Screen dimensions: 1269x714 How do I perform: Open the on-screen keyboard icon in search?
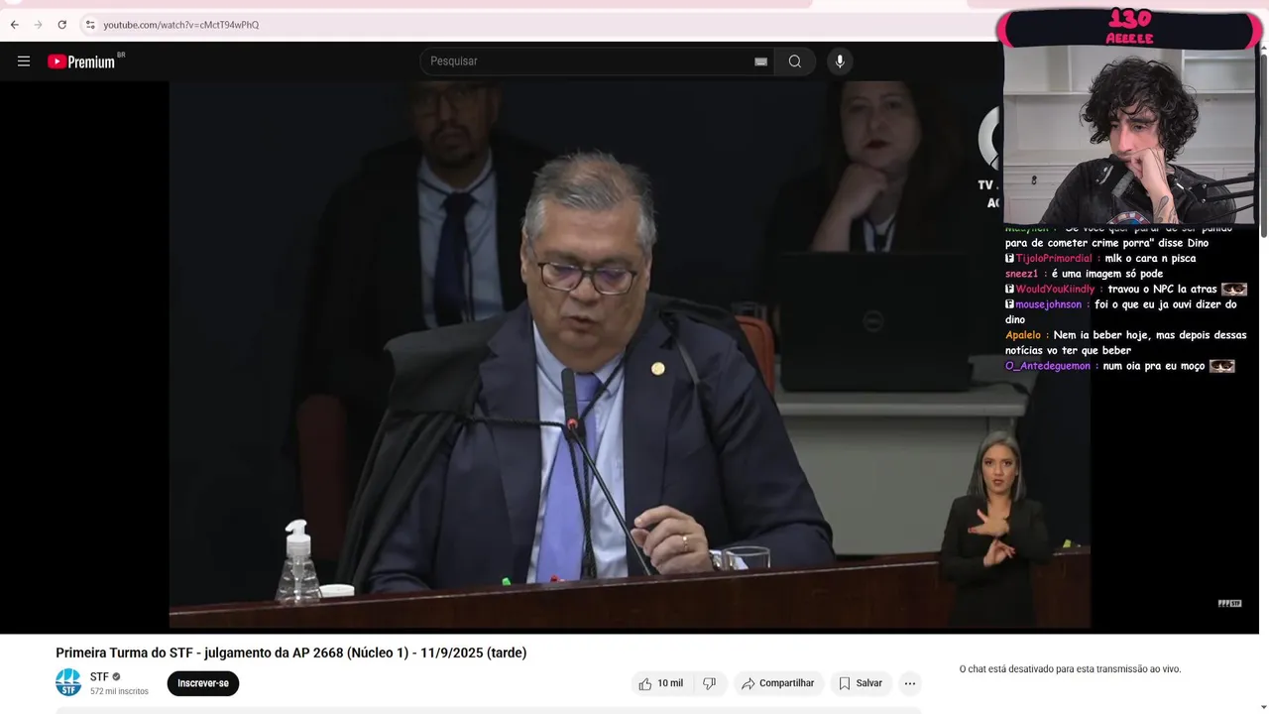click(760, 61)
